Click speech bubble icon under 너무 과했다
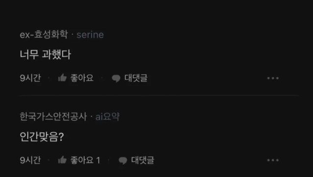Image resolution: width=313 pixels, height=177 pixels. [x=116, y=78]
